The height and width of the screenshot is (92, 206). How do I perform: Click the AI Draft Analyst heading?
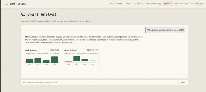[39, 14]
